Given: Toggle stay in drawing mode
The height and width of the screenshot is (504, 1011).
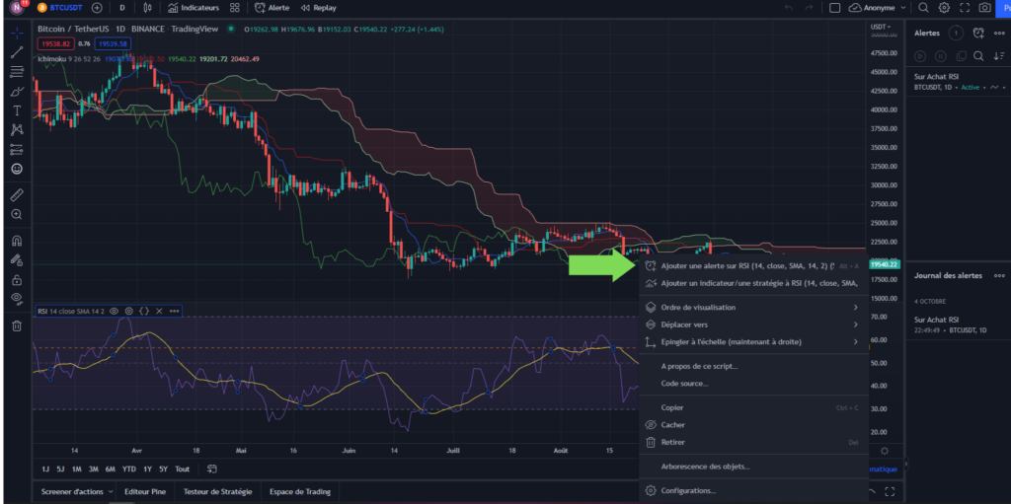Looking at the screenshot, I should click(17, 260).
